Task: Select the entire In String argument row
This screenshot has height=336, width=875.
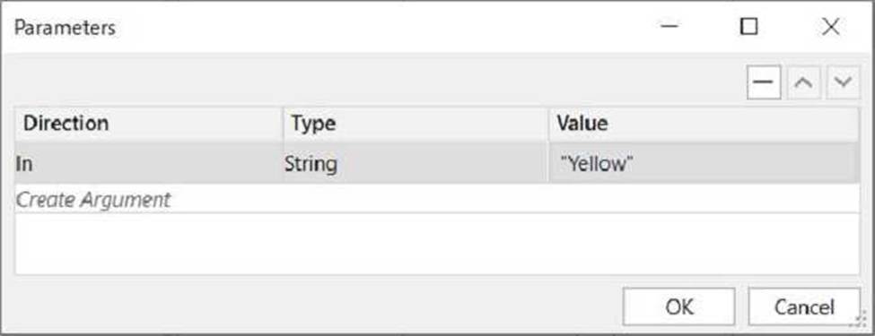Action: pos(437,164)
